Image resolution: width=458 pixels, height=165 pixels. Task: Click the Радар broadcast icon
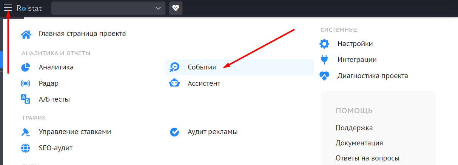[25, 83]
